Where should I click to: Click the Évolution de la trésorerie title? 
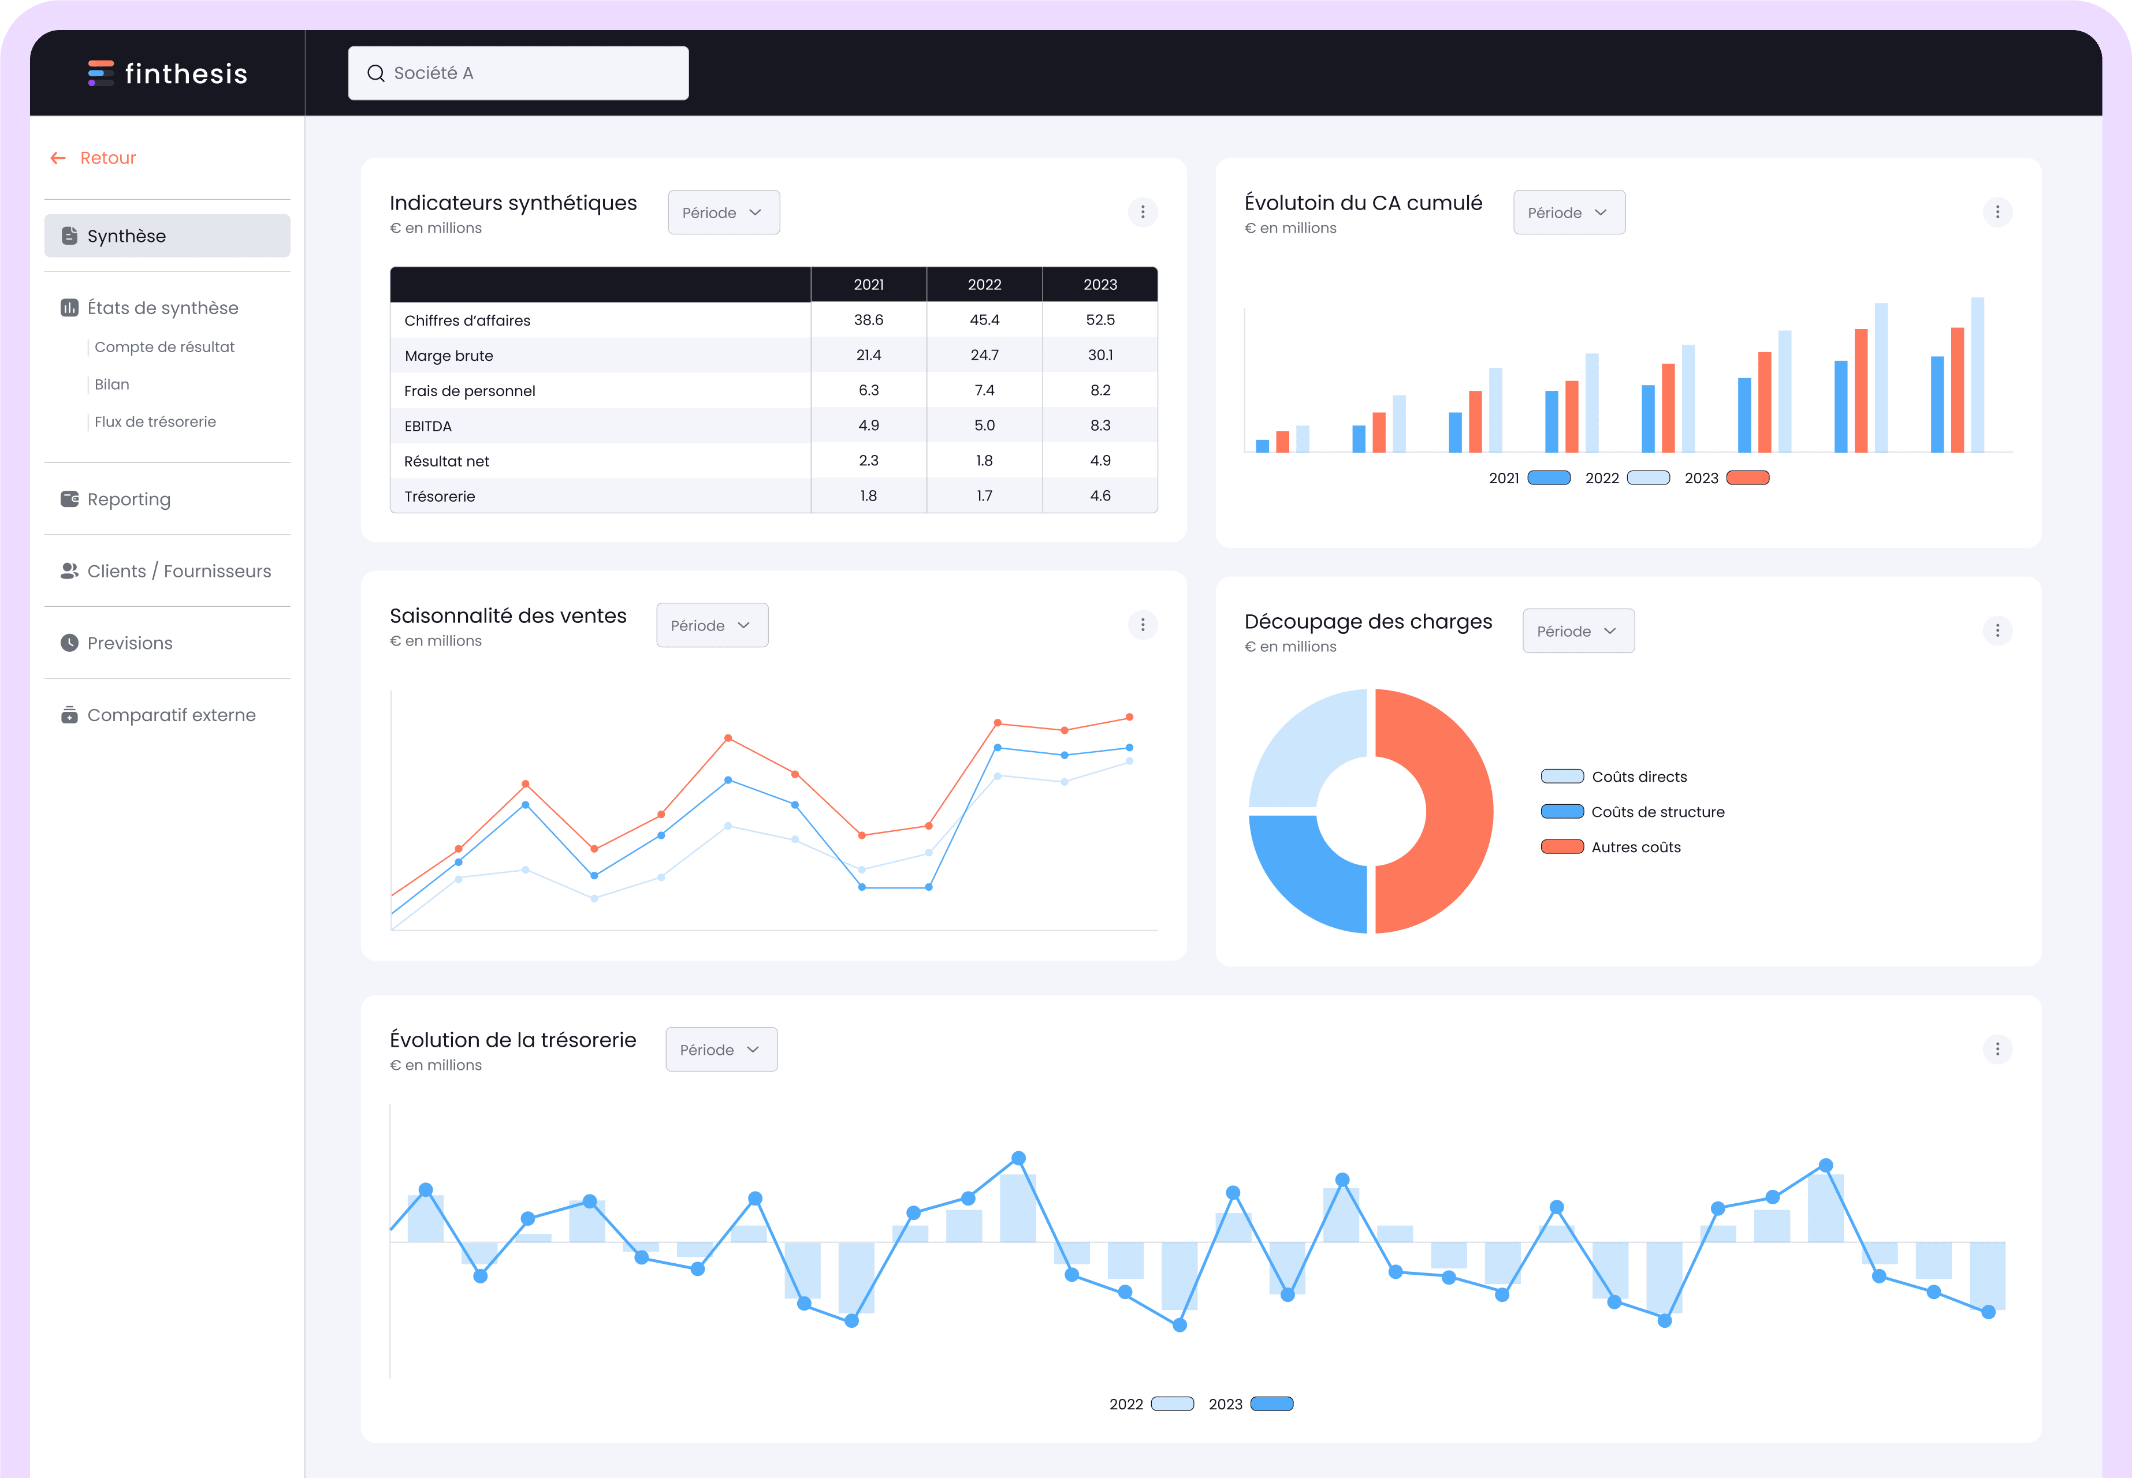(512, 1040)
